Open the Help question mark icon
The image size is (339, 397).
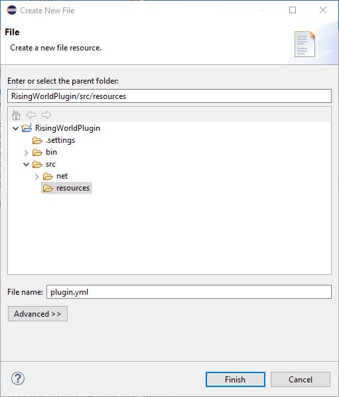[18, 379]
